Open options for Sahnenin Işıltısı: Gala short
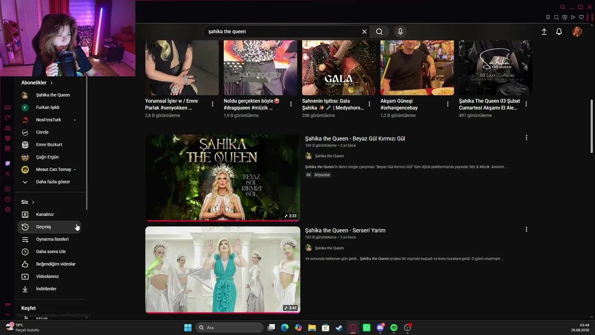 pos(370,104)
